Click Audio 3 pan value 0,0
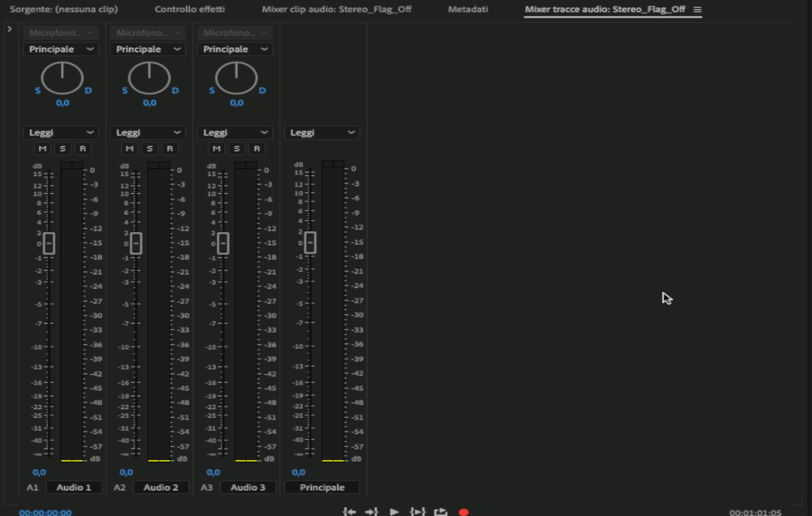The image size is (812, 516). pyautogui.click(x=236, y=103)
